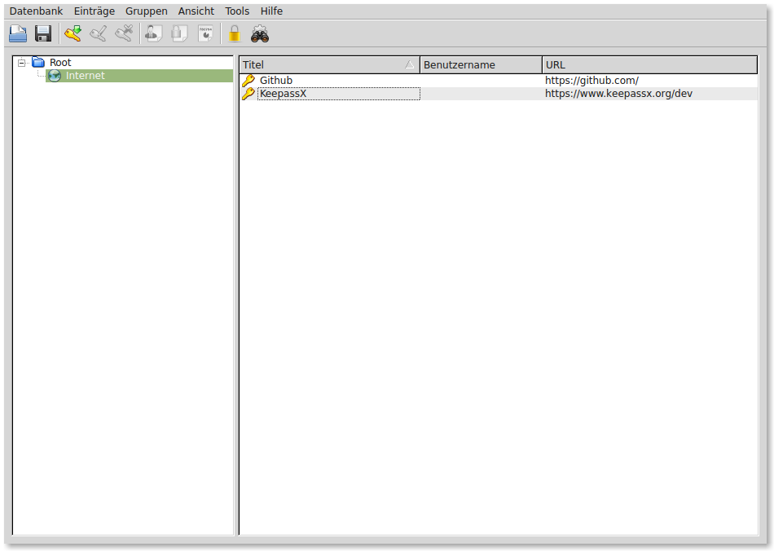Screen dimensions: 774x551
Task: Open the Einträge menu
Action: 95,11
